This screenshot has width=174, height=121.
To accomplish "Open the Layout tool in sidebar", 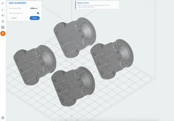I will pos(3,28).
